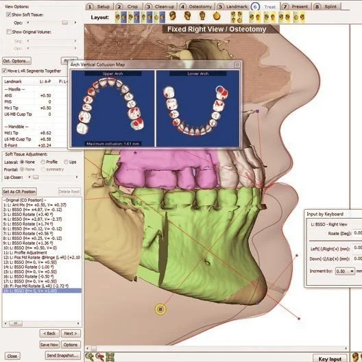
Task: Click the left arrow of the Opc soft tissue slider
Action: pyautogui.click(x=28, y=23)
